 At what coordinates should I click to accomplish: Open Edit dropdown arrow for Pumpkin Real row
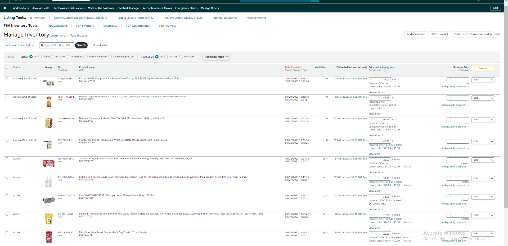492,80
